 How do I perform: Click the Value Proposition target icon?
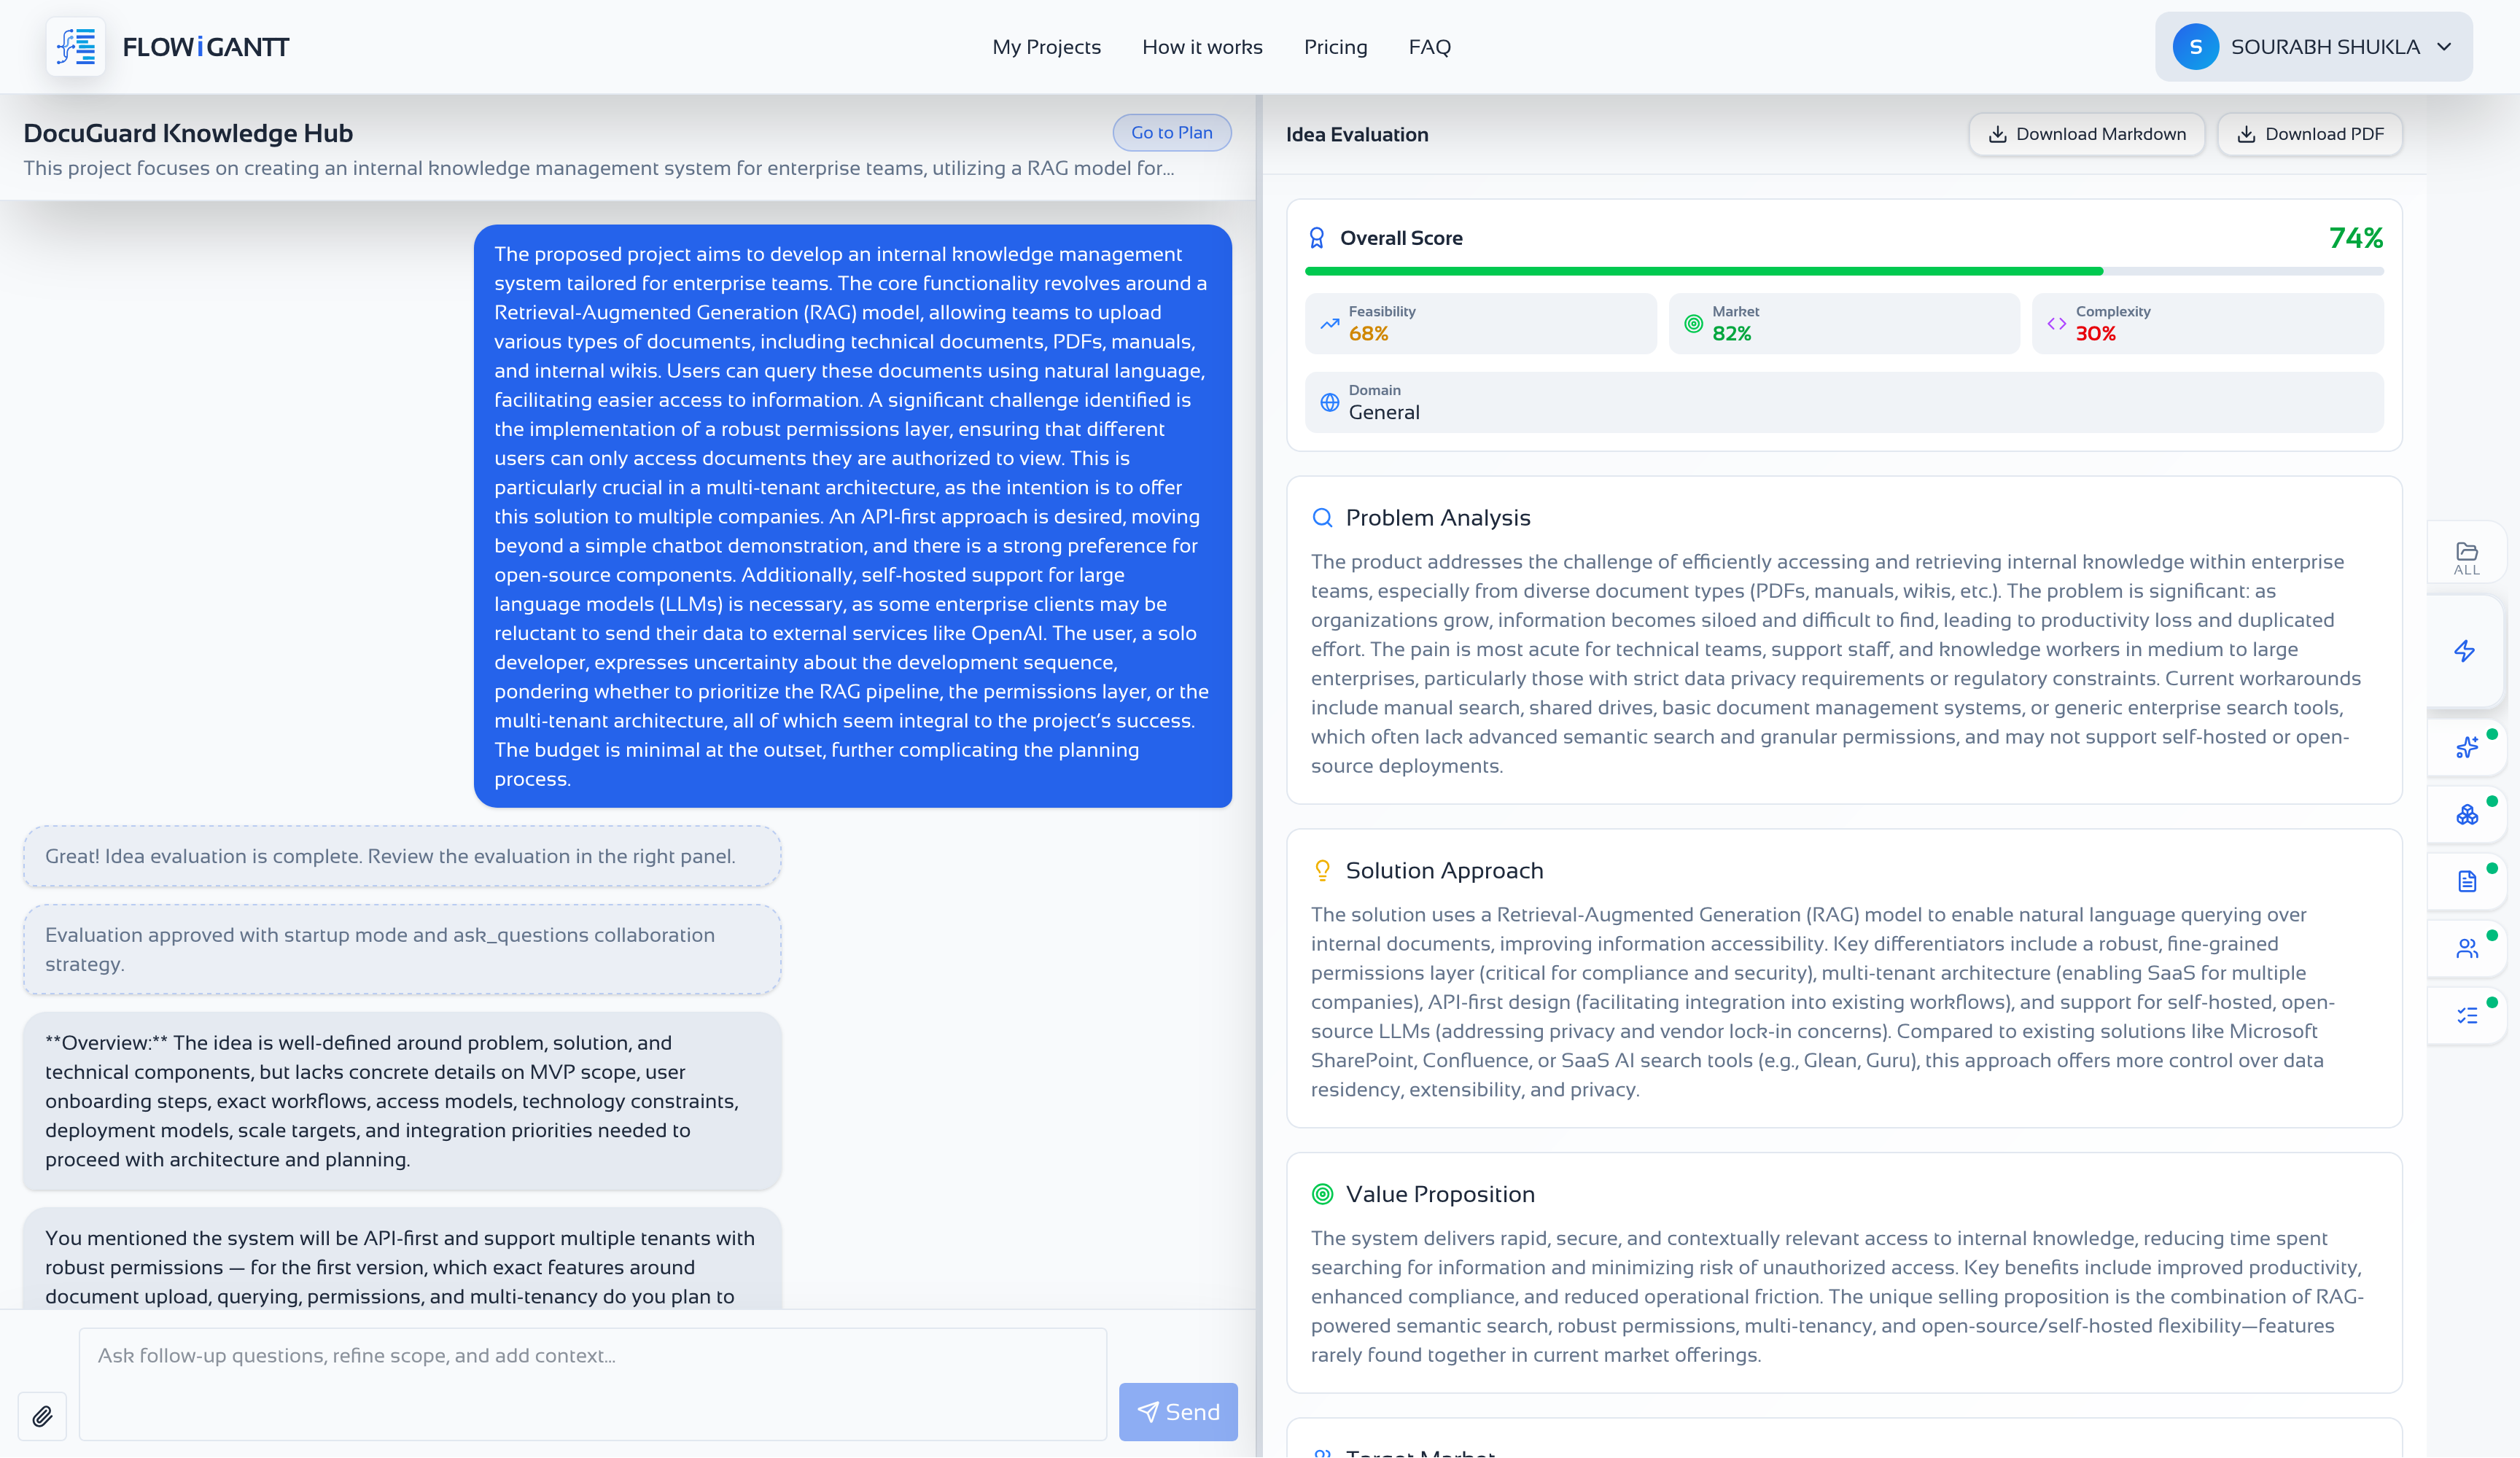(x=1322, y=1194)
